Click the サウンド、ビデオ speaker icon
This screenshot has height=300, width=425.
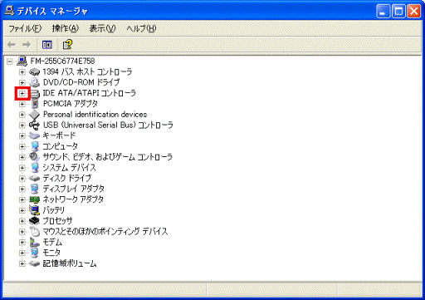[x=34, y=157]
